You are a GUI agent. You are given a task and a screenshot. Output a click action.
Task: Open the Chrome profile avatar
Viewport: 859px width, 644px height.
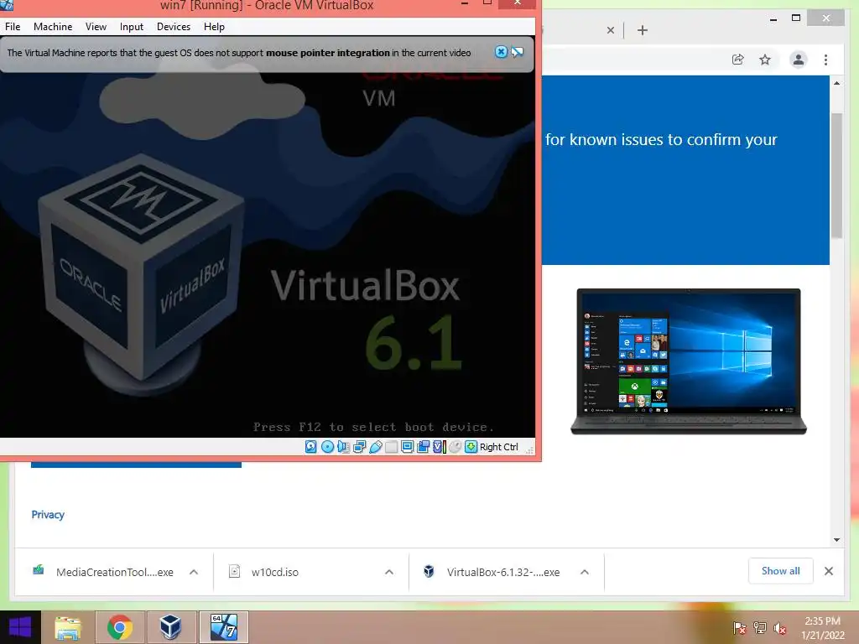(x=799, y=60)
